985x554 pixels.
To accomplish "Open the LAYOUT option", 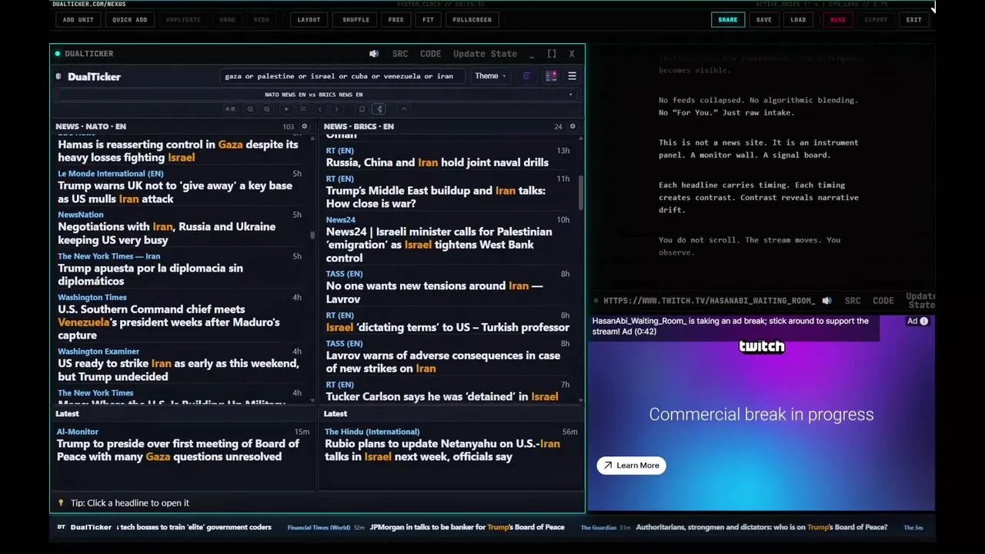I will tap(309, 20).
